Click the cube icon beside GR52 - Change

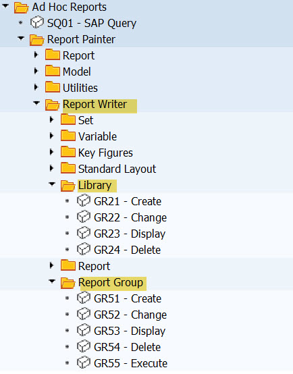click(x=84, y=314)
